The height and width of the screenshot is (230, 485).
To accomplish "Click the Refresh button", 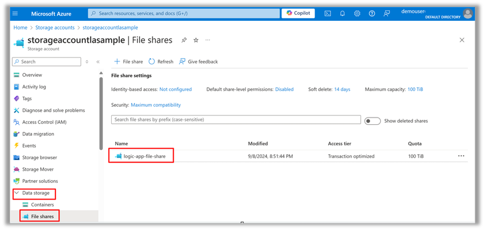I will (x=161, y=62).
